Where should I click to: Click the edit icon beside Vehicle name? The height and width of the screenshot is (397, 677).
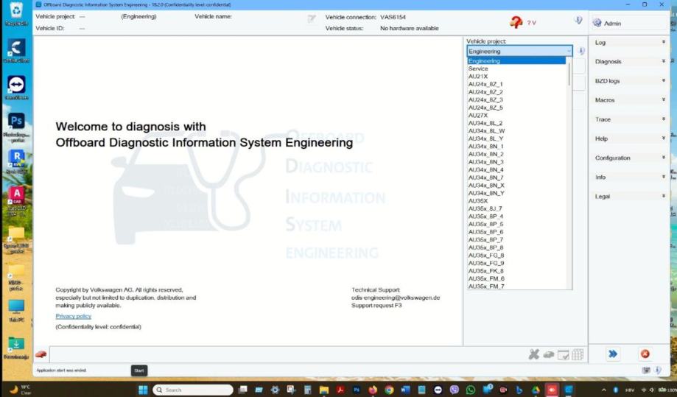[312, 18]
